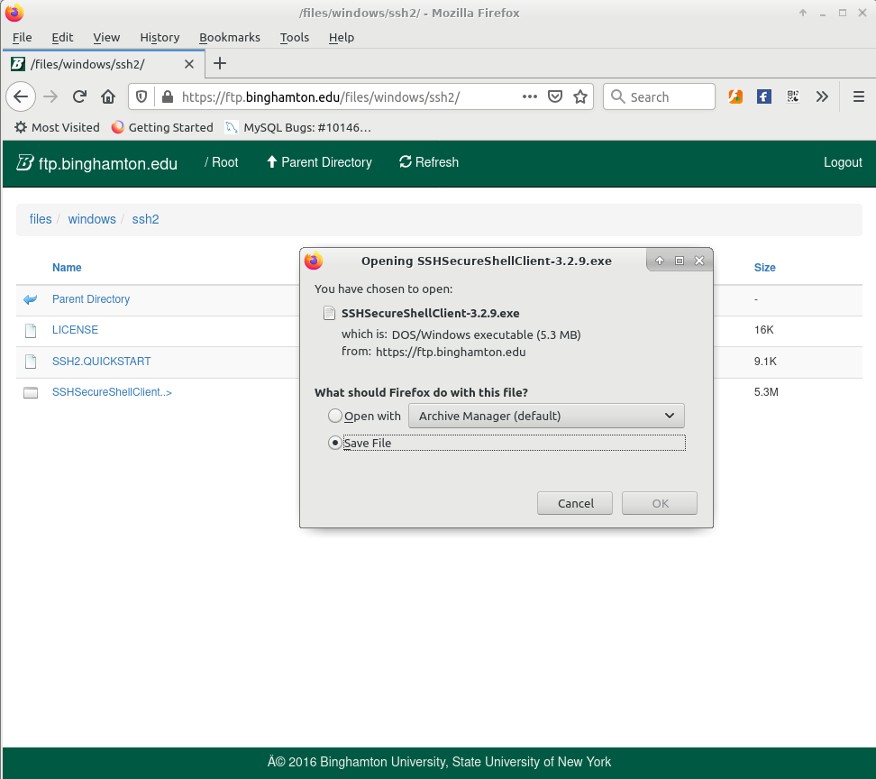Click the SSH2.QUICKSTART file icon
This screenshot has width=876, height=779.
[x=31, y=362]
